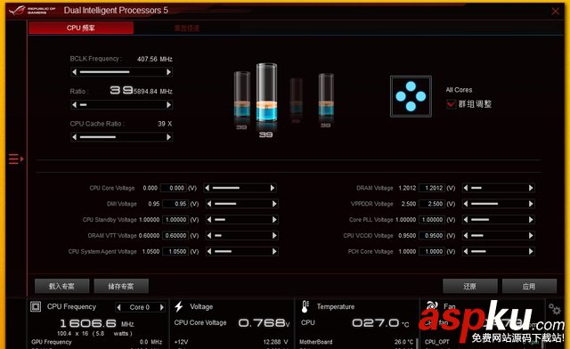Image resolution: width=570 pixels, height=349 pixels.
Task: Decrease DMI Voltage with left arrow
Action: [x=209, y=204]
